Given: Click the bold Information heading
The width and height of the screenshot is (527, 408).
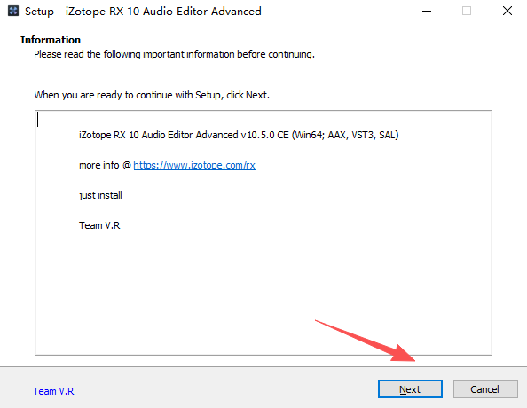Looking at the screenshot, I should (x=51, y=40).
